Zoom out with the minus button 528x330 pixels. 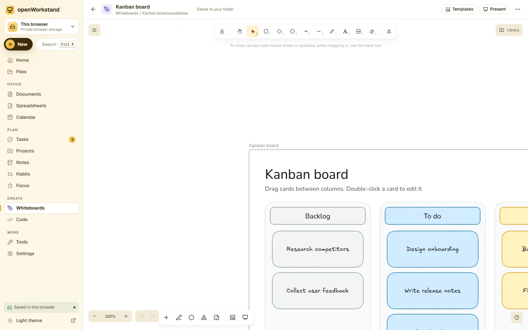point(94,316)
